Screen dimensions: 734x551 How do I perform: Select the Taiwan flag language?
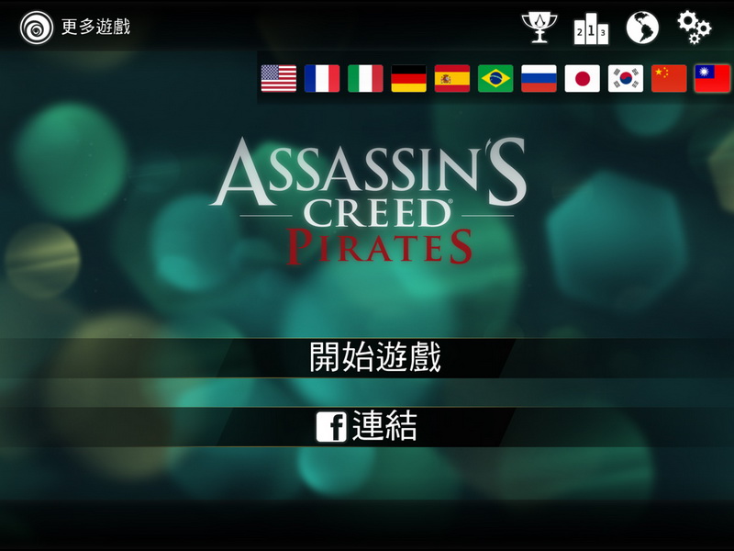[713, 78]
